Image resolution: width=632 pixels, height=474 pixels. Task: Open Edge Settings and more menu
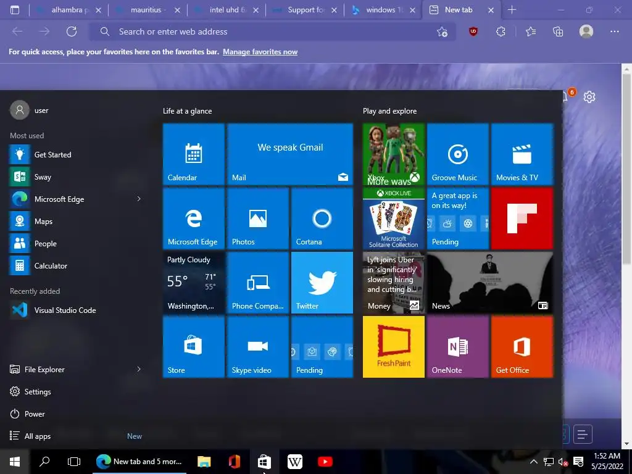tap(614, 31)
